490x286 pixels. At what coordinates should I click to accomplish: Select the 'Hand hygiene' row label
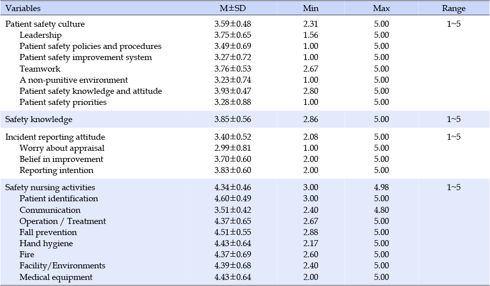click(x=46, y=244)
